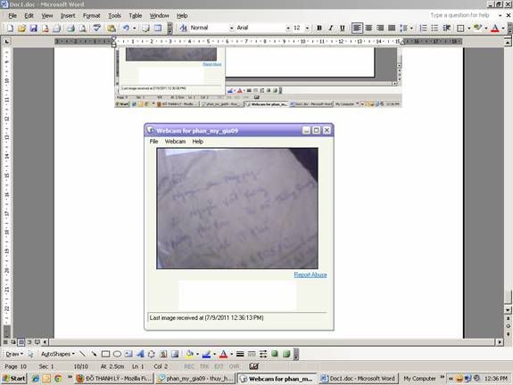Screen dimensions: 513x385
Task: Apply the Outside Border icon
Action: (x=460, y=29)
